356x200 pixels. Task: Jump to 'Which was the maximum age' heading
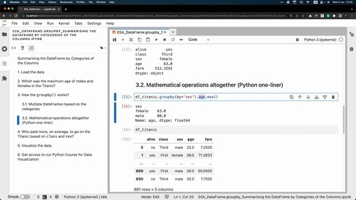click(55, 83)
